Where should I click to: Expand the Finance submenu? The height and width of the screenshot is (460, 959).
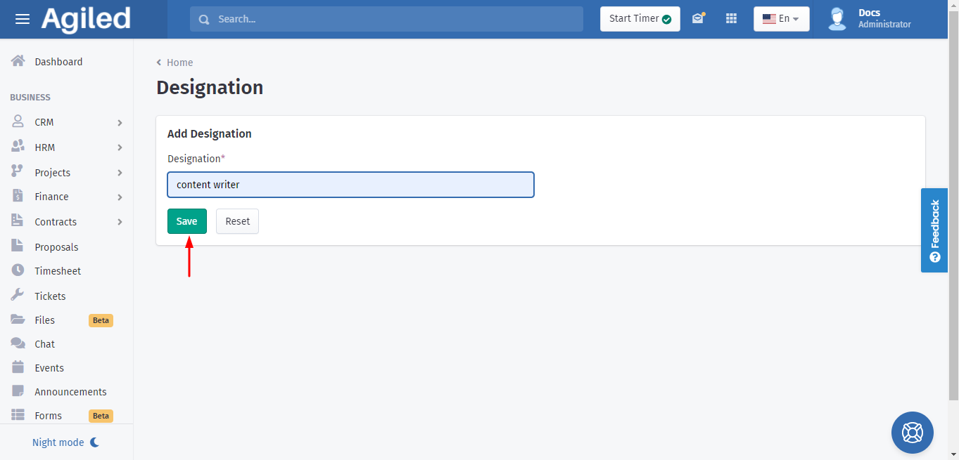120,197
